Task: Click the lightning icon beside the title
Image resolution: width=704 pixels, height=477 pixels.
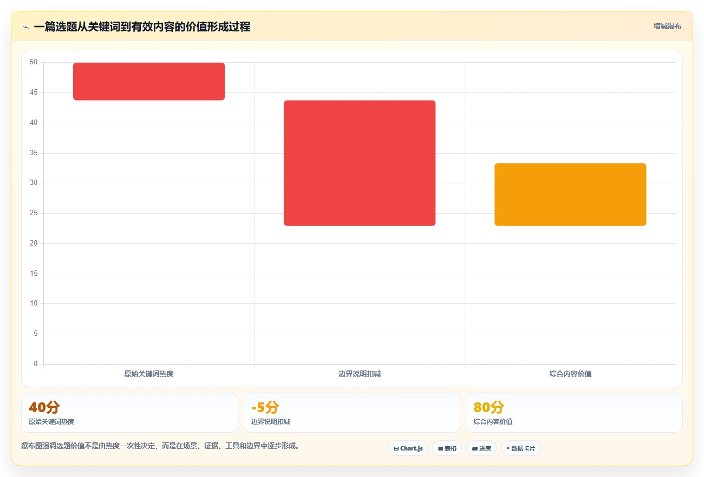Action: click(x=25, y=27)
